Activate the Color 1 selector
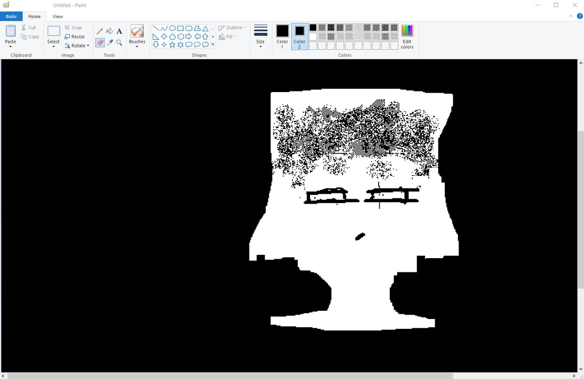 click(282, 37)
